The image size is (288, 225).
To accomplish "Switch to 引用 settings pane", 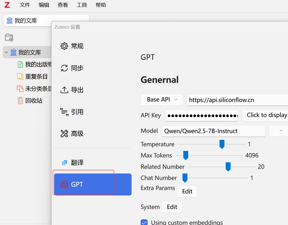I will [x=93, y=112].
